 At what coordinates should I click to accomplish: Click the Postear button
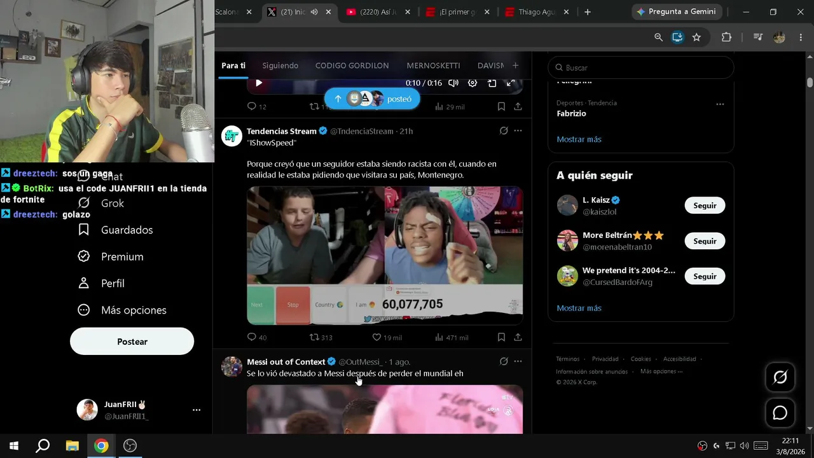132,342
